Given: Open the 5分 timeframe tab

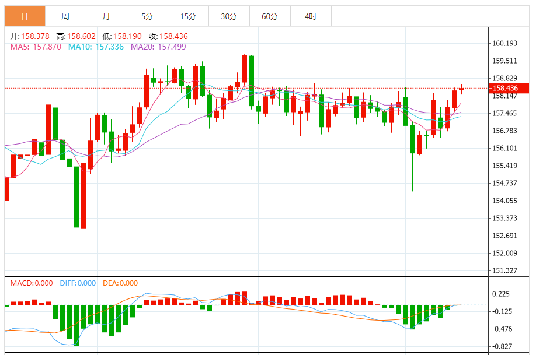Looking at the screenshot, I should (147, 16).
